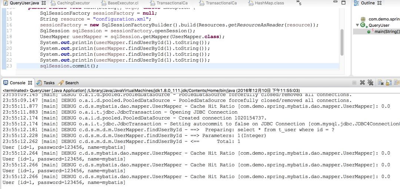
Task: Open the HashMap.class editor tab
Action: click(x=269, y=3)
